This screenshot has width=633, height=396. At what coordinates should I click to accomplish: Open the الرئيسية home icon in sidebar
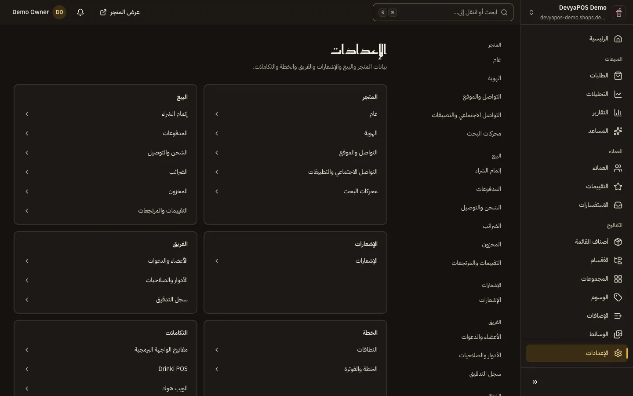point(618,39)
